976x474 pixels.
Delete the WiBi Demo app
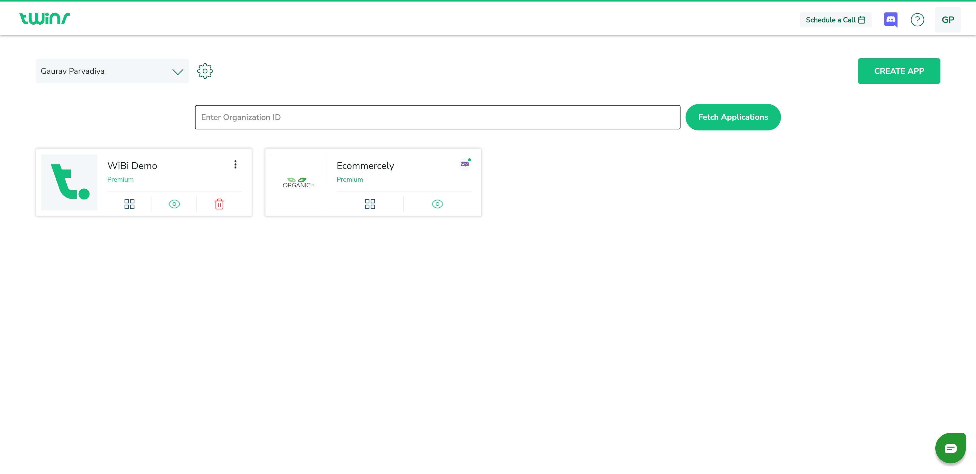click(x=219, y=204)
